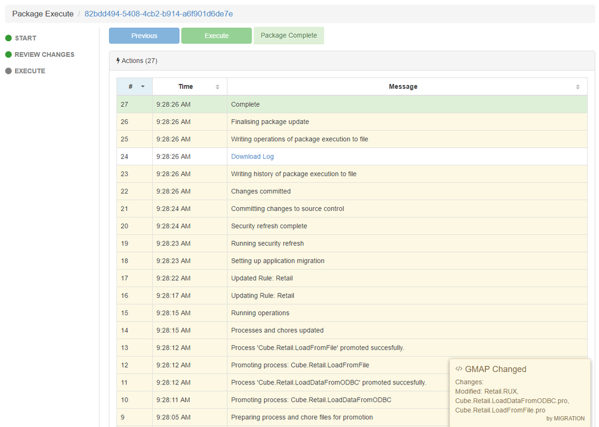
Task: Click the code icon in GMAP Changed notification
Action: tap(459, 369)
